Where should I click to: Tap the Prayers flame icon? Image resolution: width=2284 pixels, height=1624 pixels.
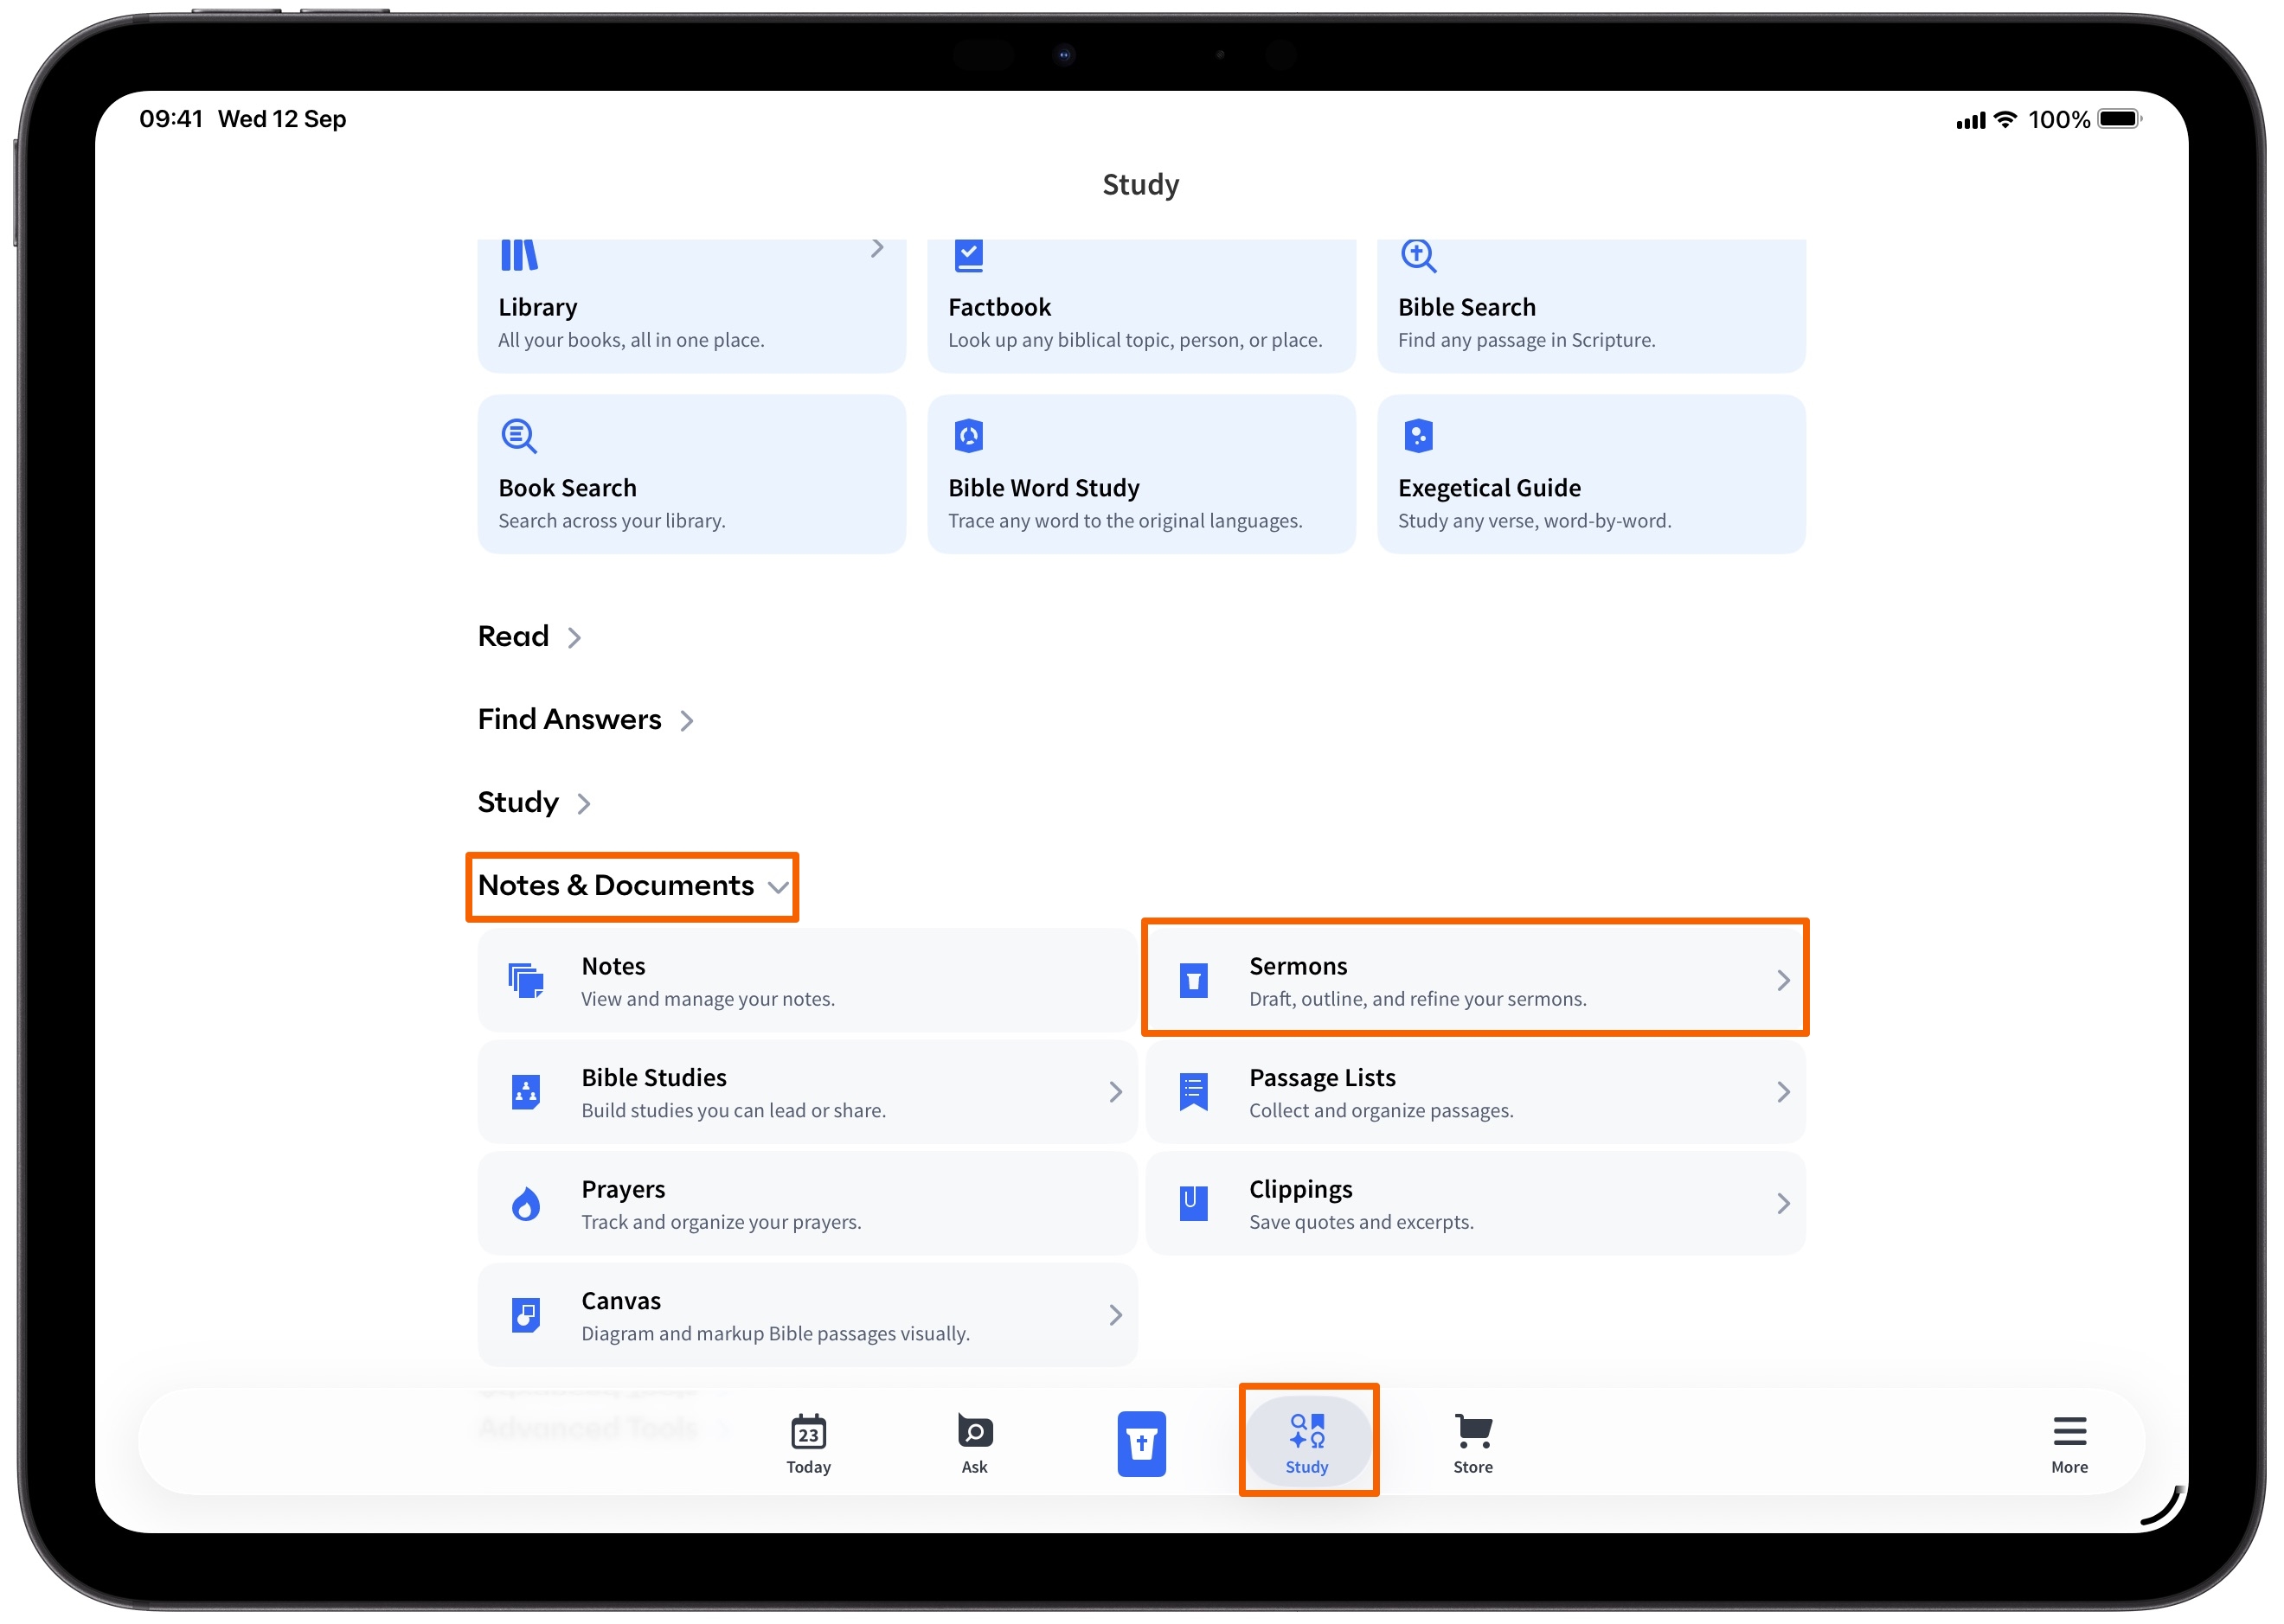coord(526,1204)
